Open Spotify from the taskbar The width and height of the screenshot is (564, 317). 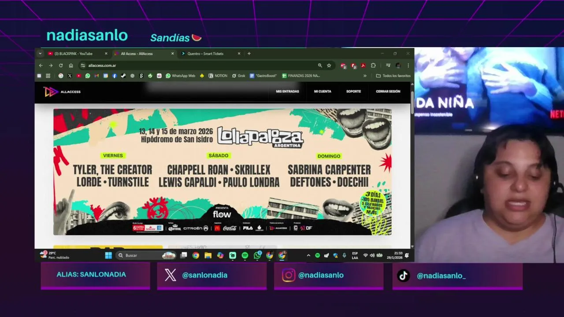(x=245, y=255)
